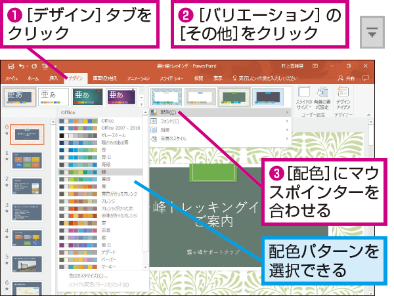Select the first theme thumbnail in ribbon

click(19, 96)
